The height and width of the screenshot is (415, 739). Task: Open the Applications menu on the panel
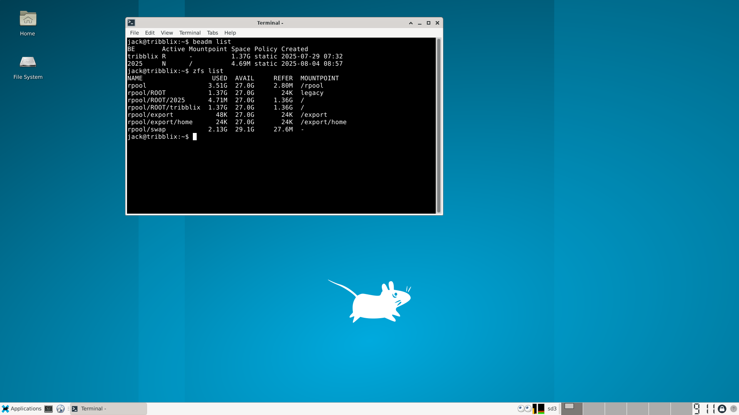point(22,408)
